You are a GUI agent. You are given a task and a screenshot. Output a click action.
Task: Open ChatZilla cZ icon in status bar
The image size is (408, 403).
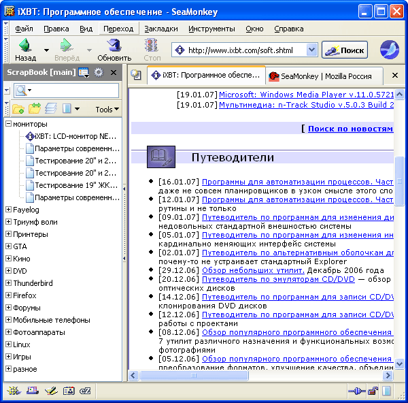point(85,391)
